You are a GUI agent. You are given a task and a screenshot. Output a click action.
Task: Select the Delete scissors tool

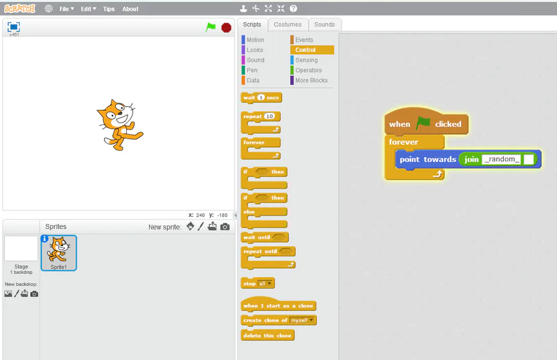[256, 9]
